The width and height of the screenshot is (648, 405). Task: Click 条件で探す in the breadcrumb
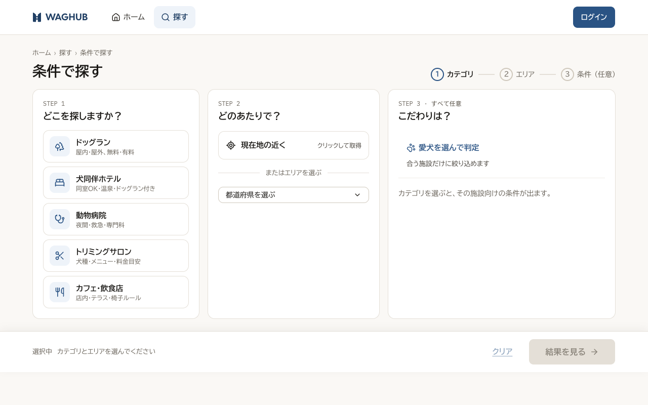96,53
